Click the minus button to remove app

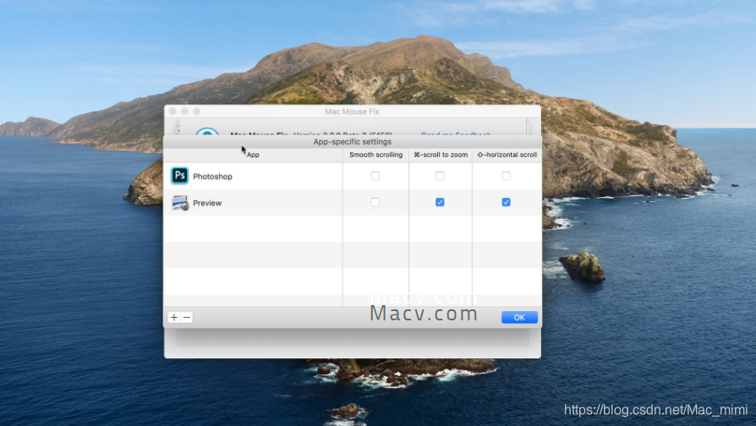point(187,317)
